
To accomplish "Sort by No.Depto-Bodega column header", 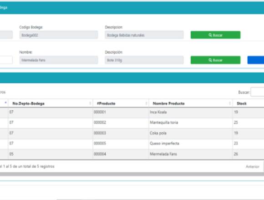I will coord(51,103).
